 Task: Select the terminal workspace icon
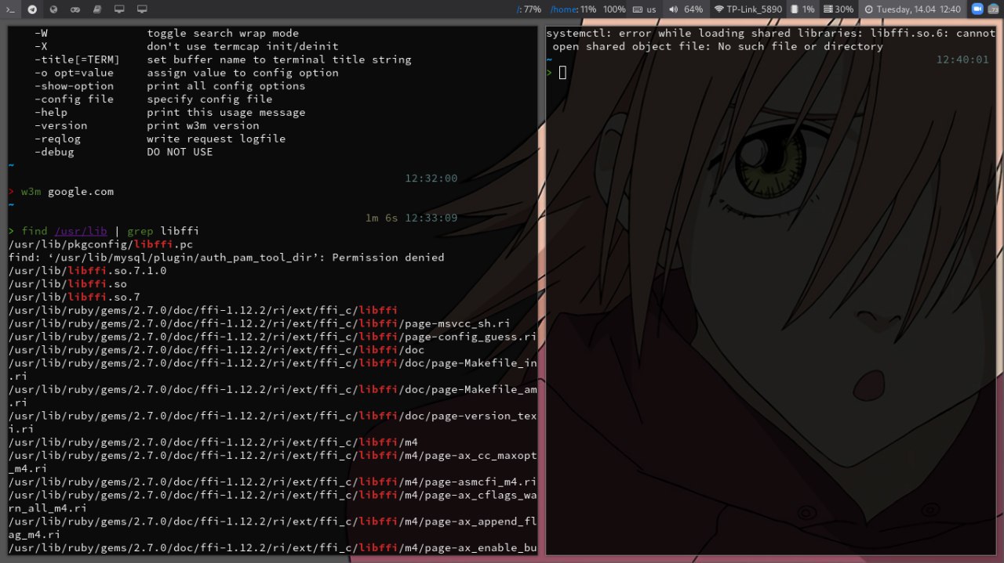click(10, 9)
